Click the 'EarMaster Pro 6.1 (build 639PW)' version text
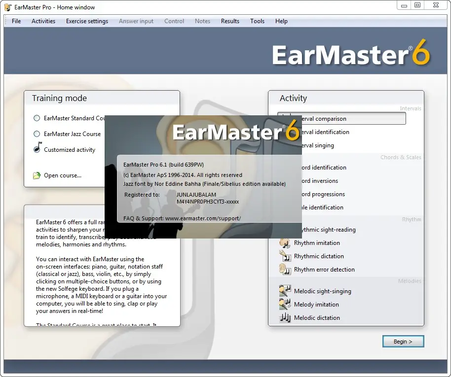This screenshot has width=451, height=377. [163, 165]
